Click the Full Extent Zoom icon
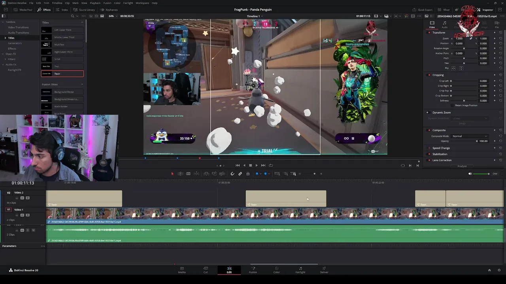 pyautogui.click(x=277, y=174)
